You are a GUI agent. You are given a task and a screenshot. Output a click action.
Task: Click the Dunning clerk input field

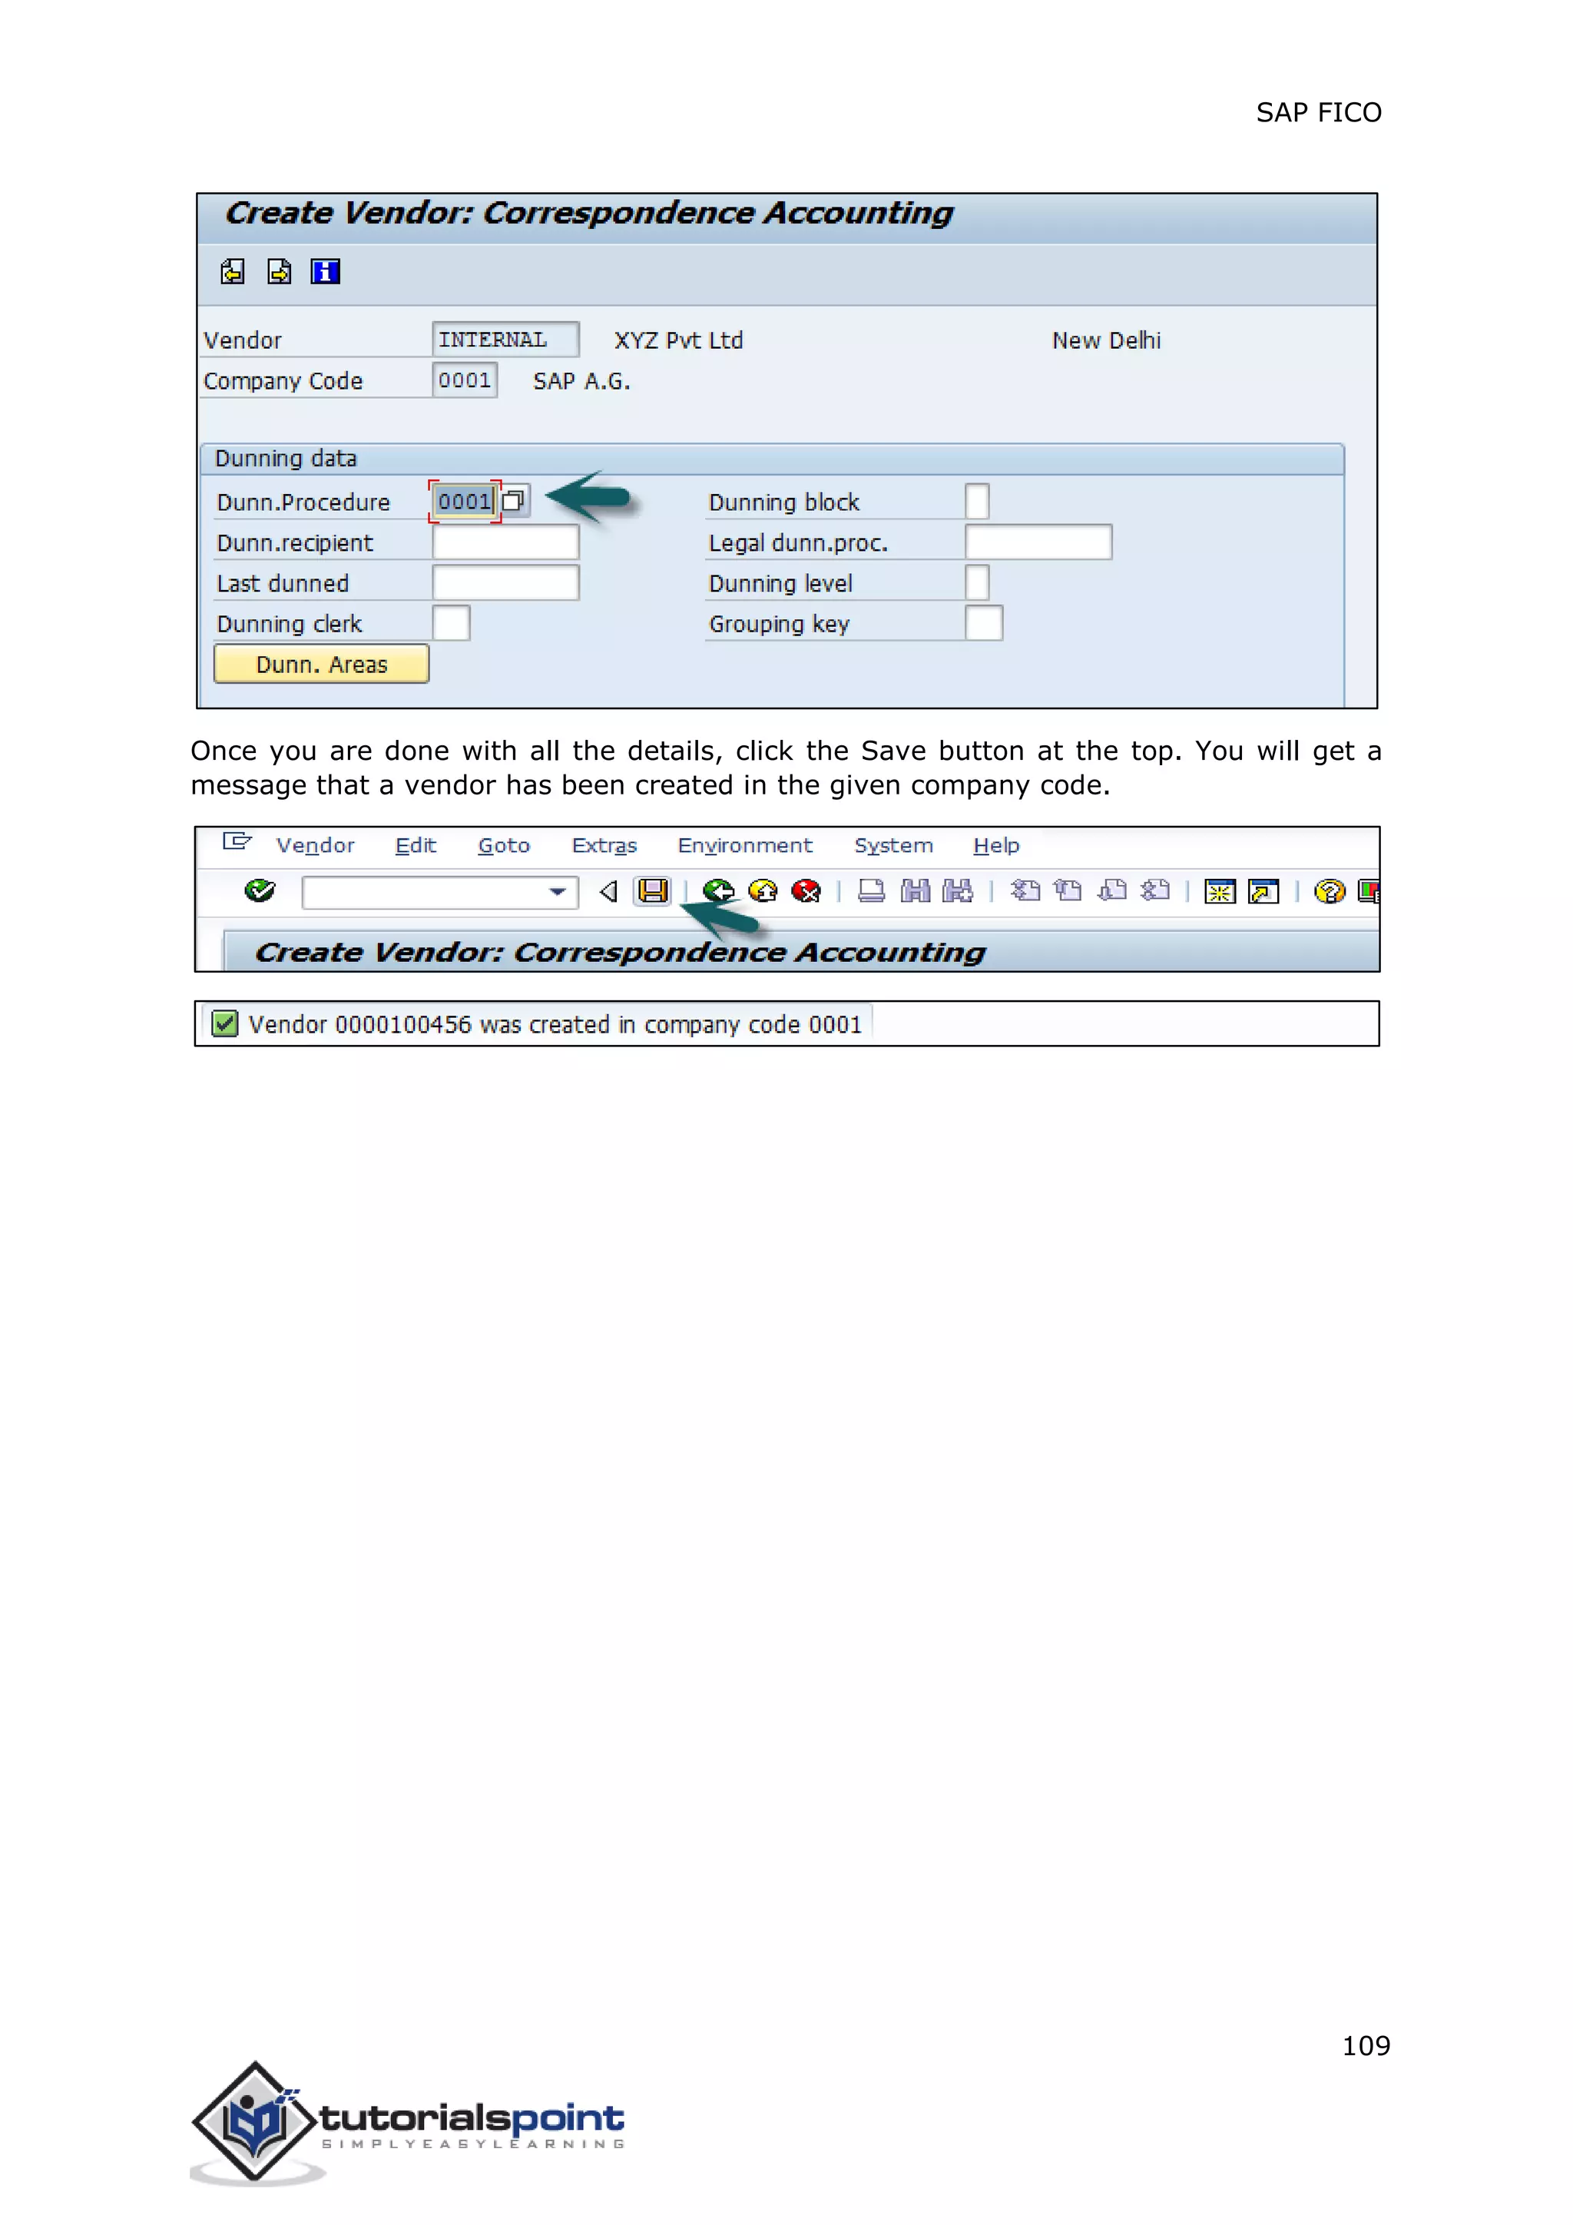tap(452, 623)
